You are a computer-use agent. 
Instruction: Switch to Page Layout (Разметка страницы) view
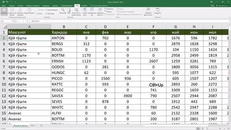(20, 12)
